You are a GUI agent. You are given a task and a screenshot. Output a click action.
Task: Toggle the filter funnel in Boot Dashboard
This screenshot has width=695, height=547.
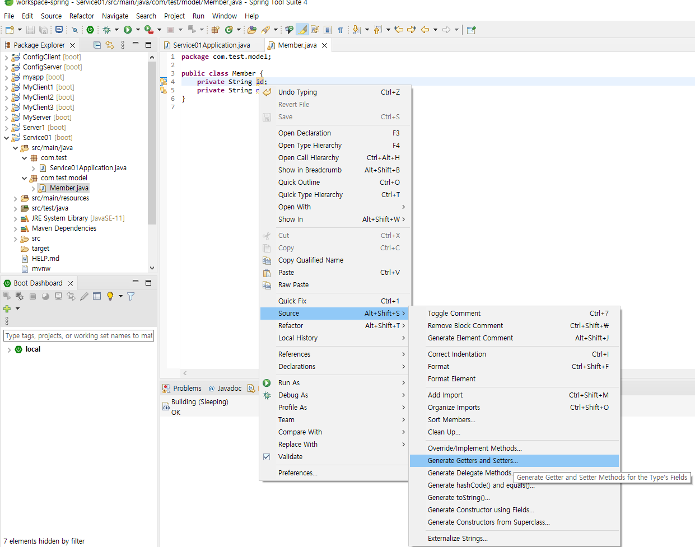131,296
